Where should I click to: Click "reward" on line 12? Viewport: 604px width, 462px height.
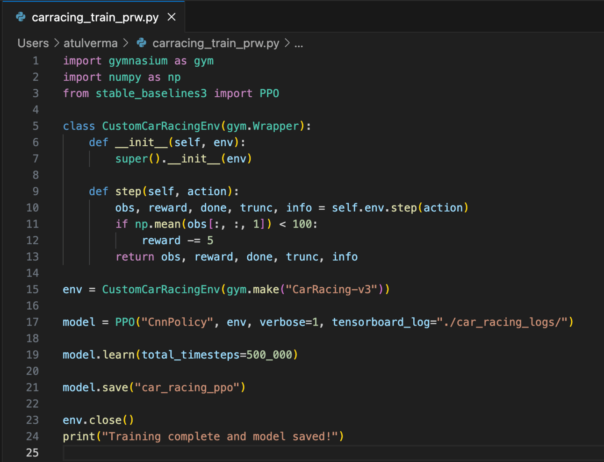pyautogui.click(x=161, y=241)
